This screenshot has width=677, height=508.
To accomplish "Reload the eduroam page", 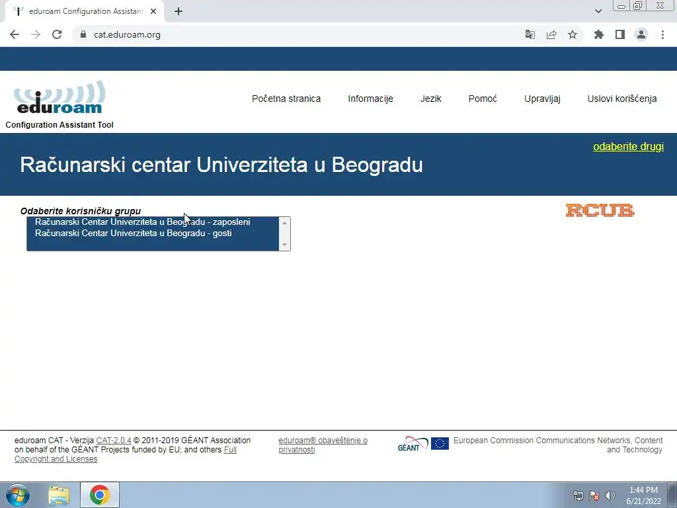I will [57, 34].
